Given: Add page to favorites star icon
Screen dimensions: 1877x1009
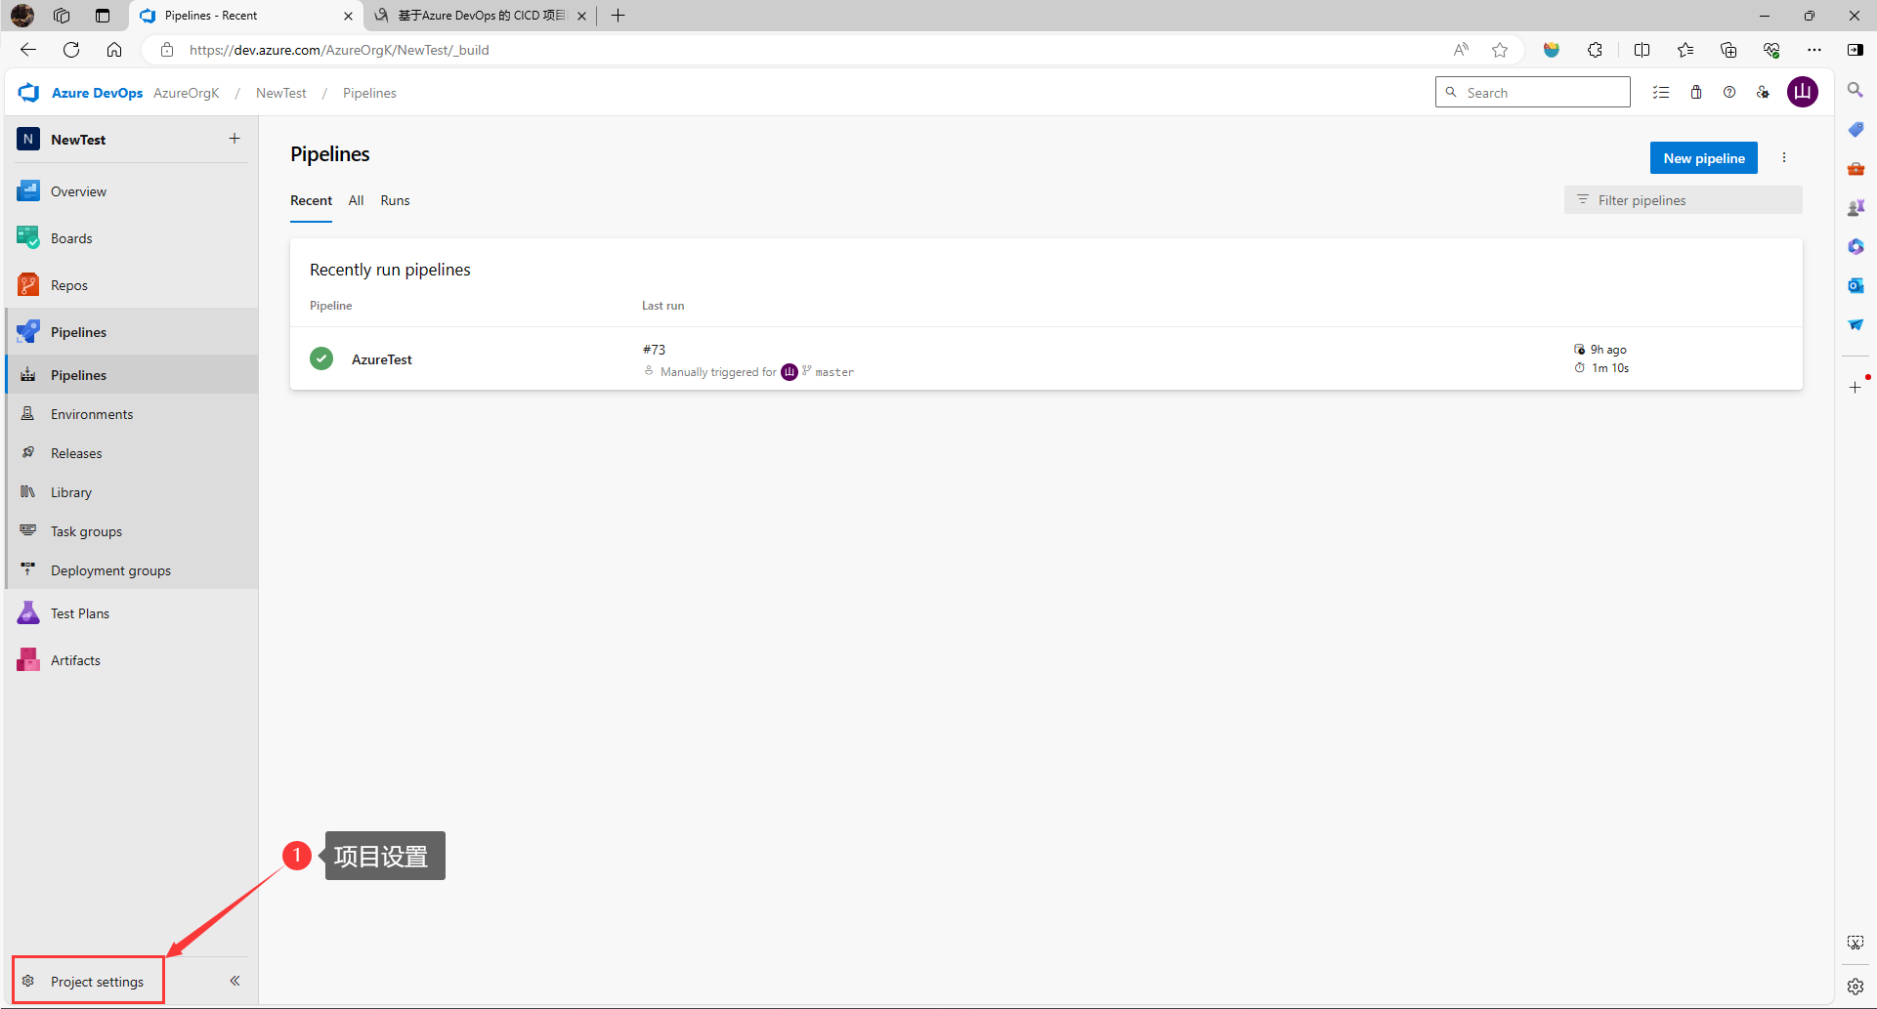Looking at the screenshot, I should point(1500,50).
